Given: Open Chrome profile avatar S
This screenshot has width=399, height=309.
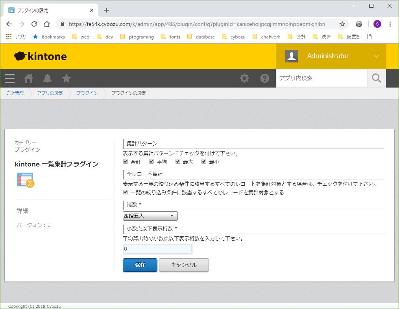Looking at the screenshot, I should [x=377, y=24].
